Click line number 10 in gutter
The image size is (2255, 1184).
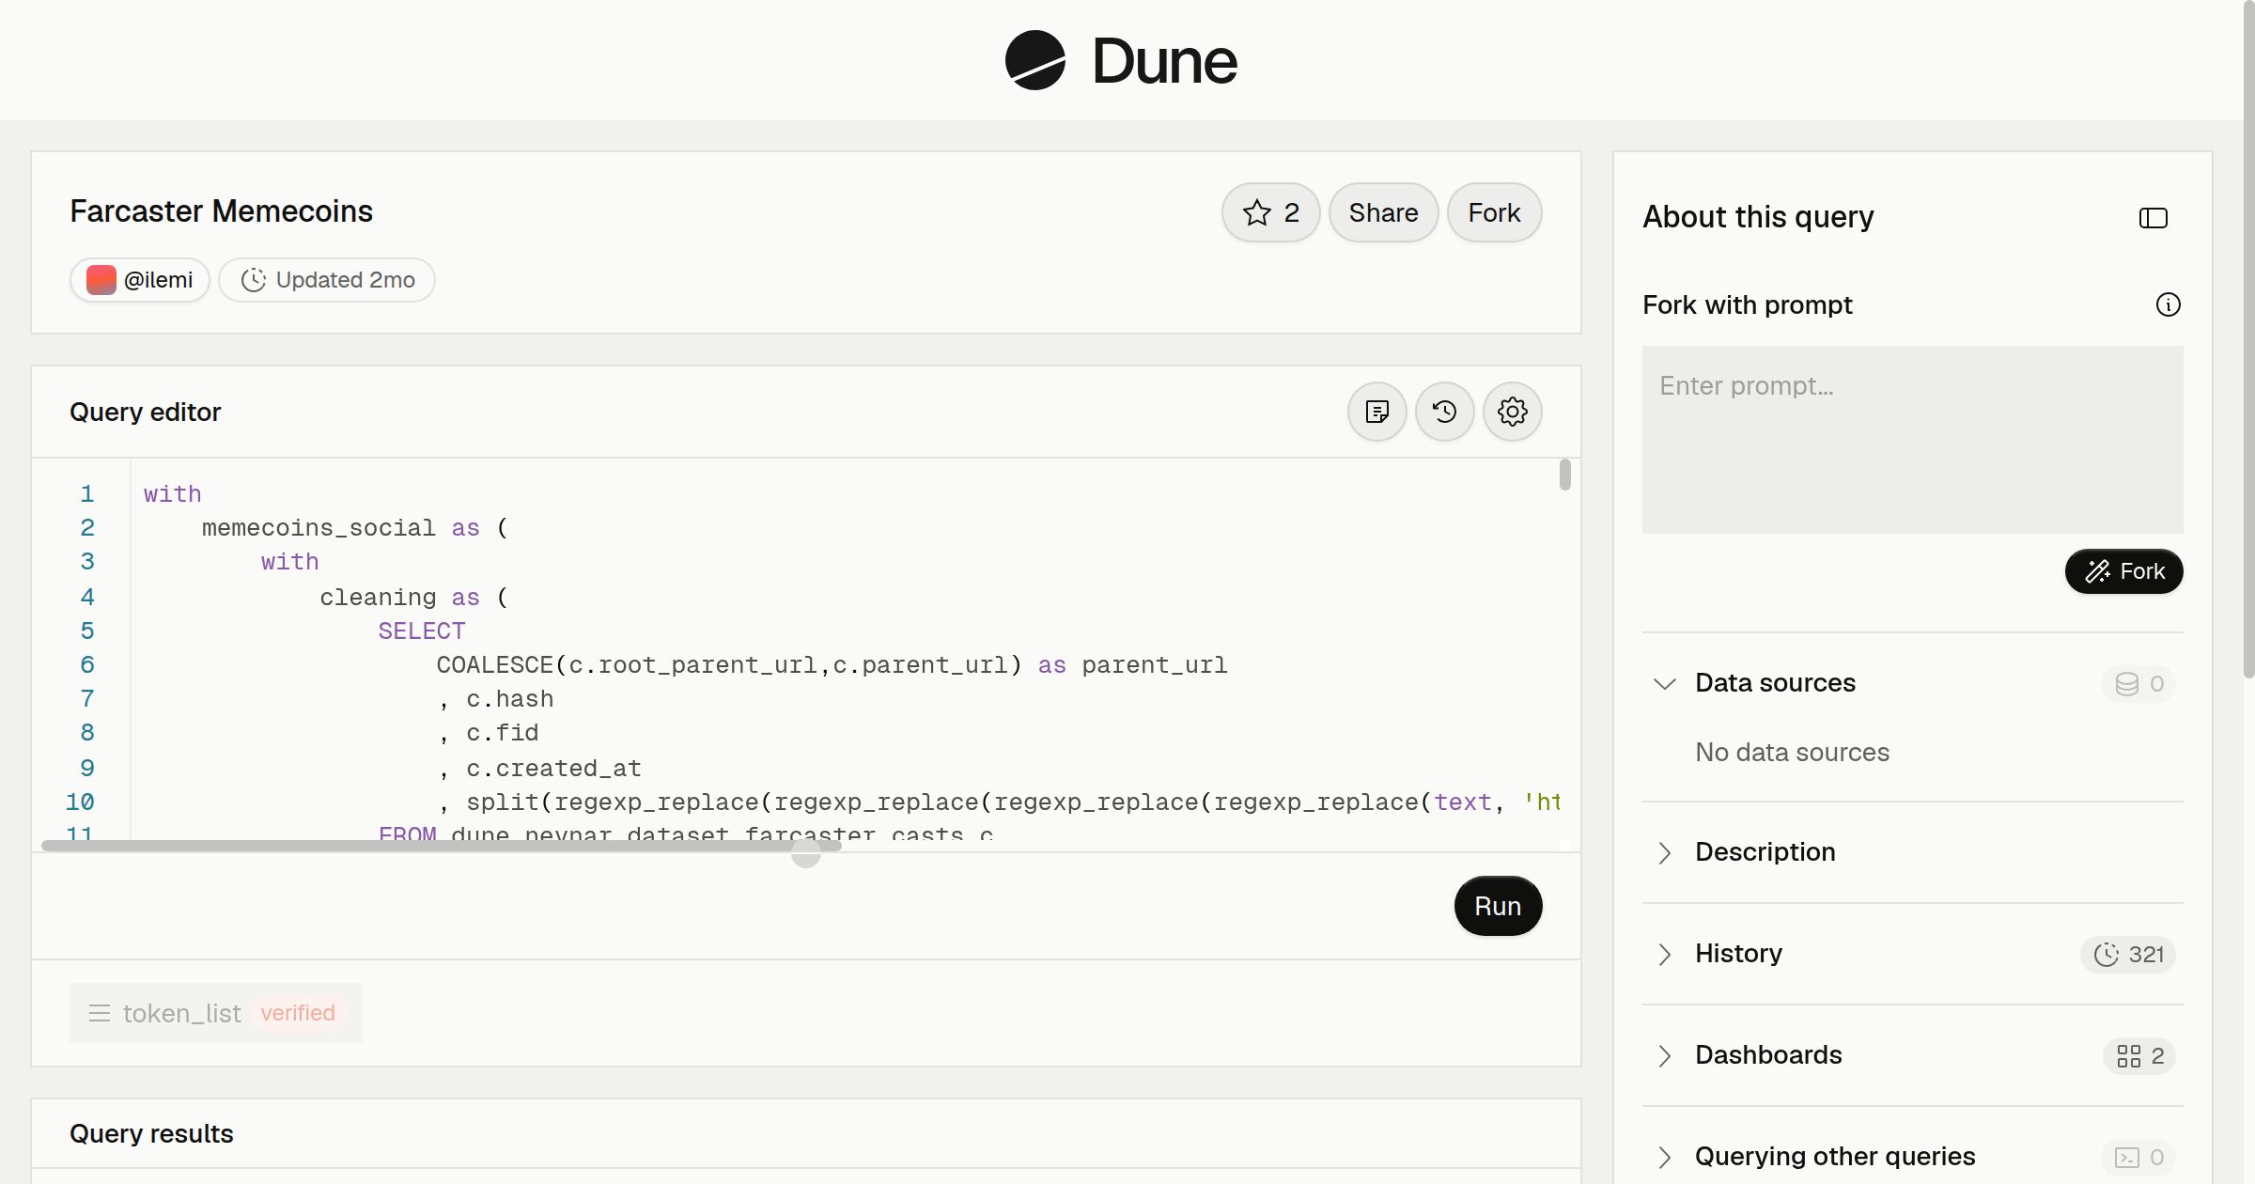tap(80, 802)
